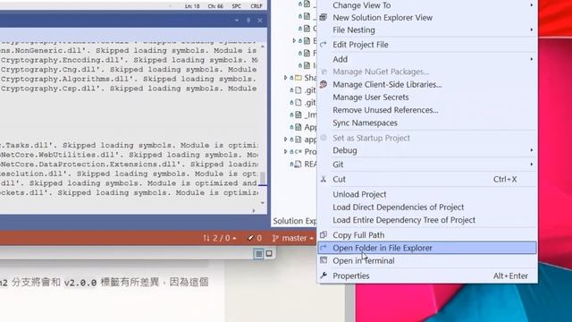Click the arrow icon beside Open Folder in File Explorer
The width and height of the screenshot is (572, 322).
[324, 248]
